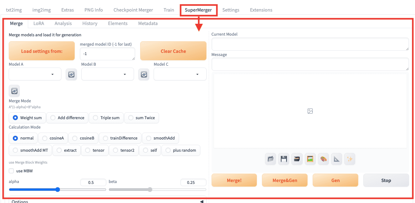The image size is (415, 203).
Task: Open the output folder icon below the preview
Action: click(270, 159)
